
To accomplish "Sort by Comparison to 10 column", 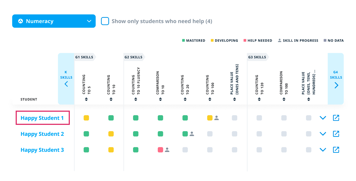I will click(160, 99).
